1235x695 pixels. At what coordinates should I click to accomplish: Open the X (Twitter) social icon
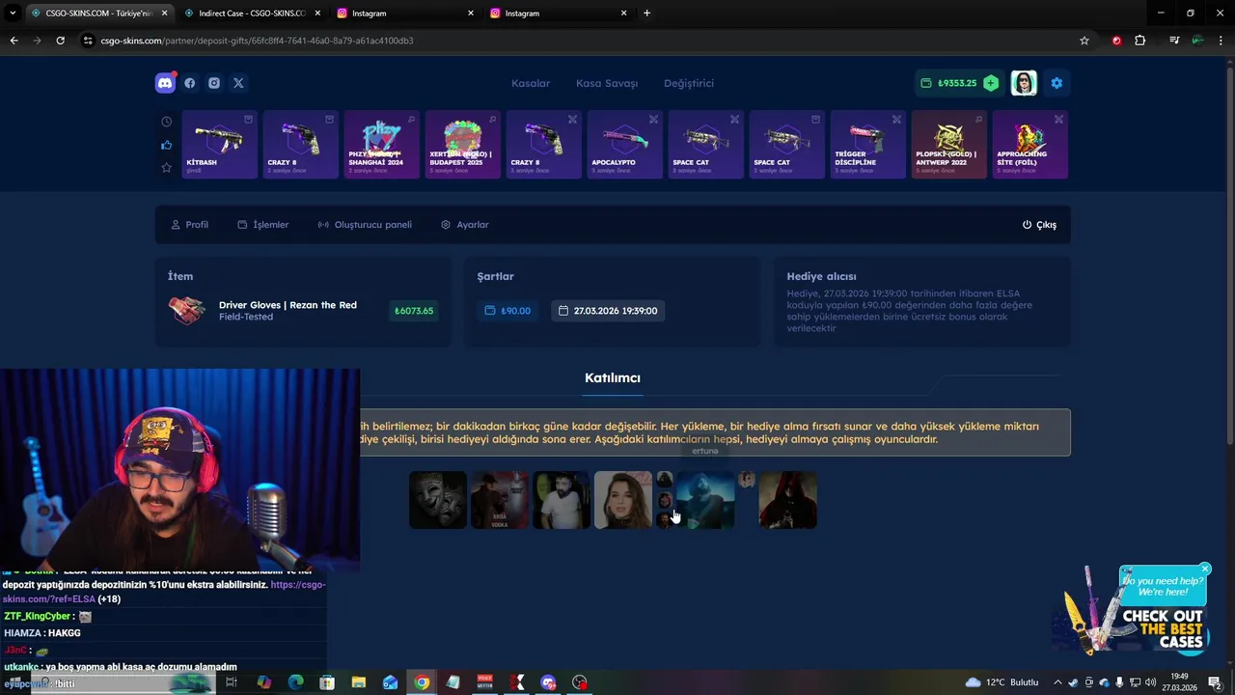click(x=238, y=83)
